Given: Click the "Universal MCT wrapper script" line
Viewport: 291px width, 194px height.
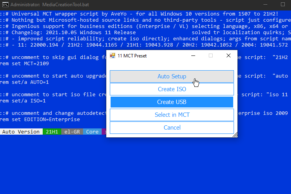Looking at the screenshot, I should click(139, 14).
